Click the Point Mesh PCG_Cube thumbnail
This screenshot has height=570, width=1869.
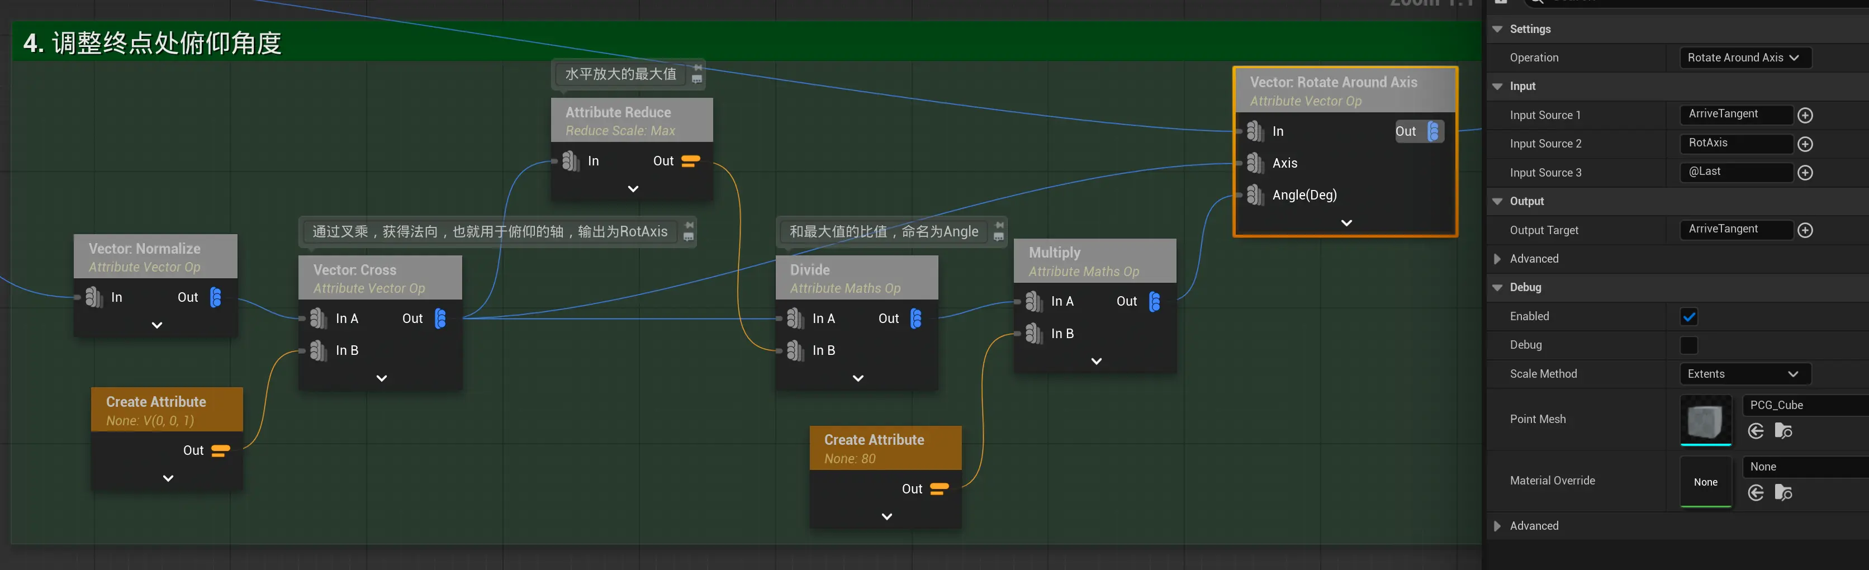coord(1705,420)
